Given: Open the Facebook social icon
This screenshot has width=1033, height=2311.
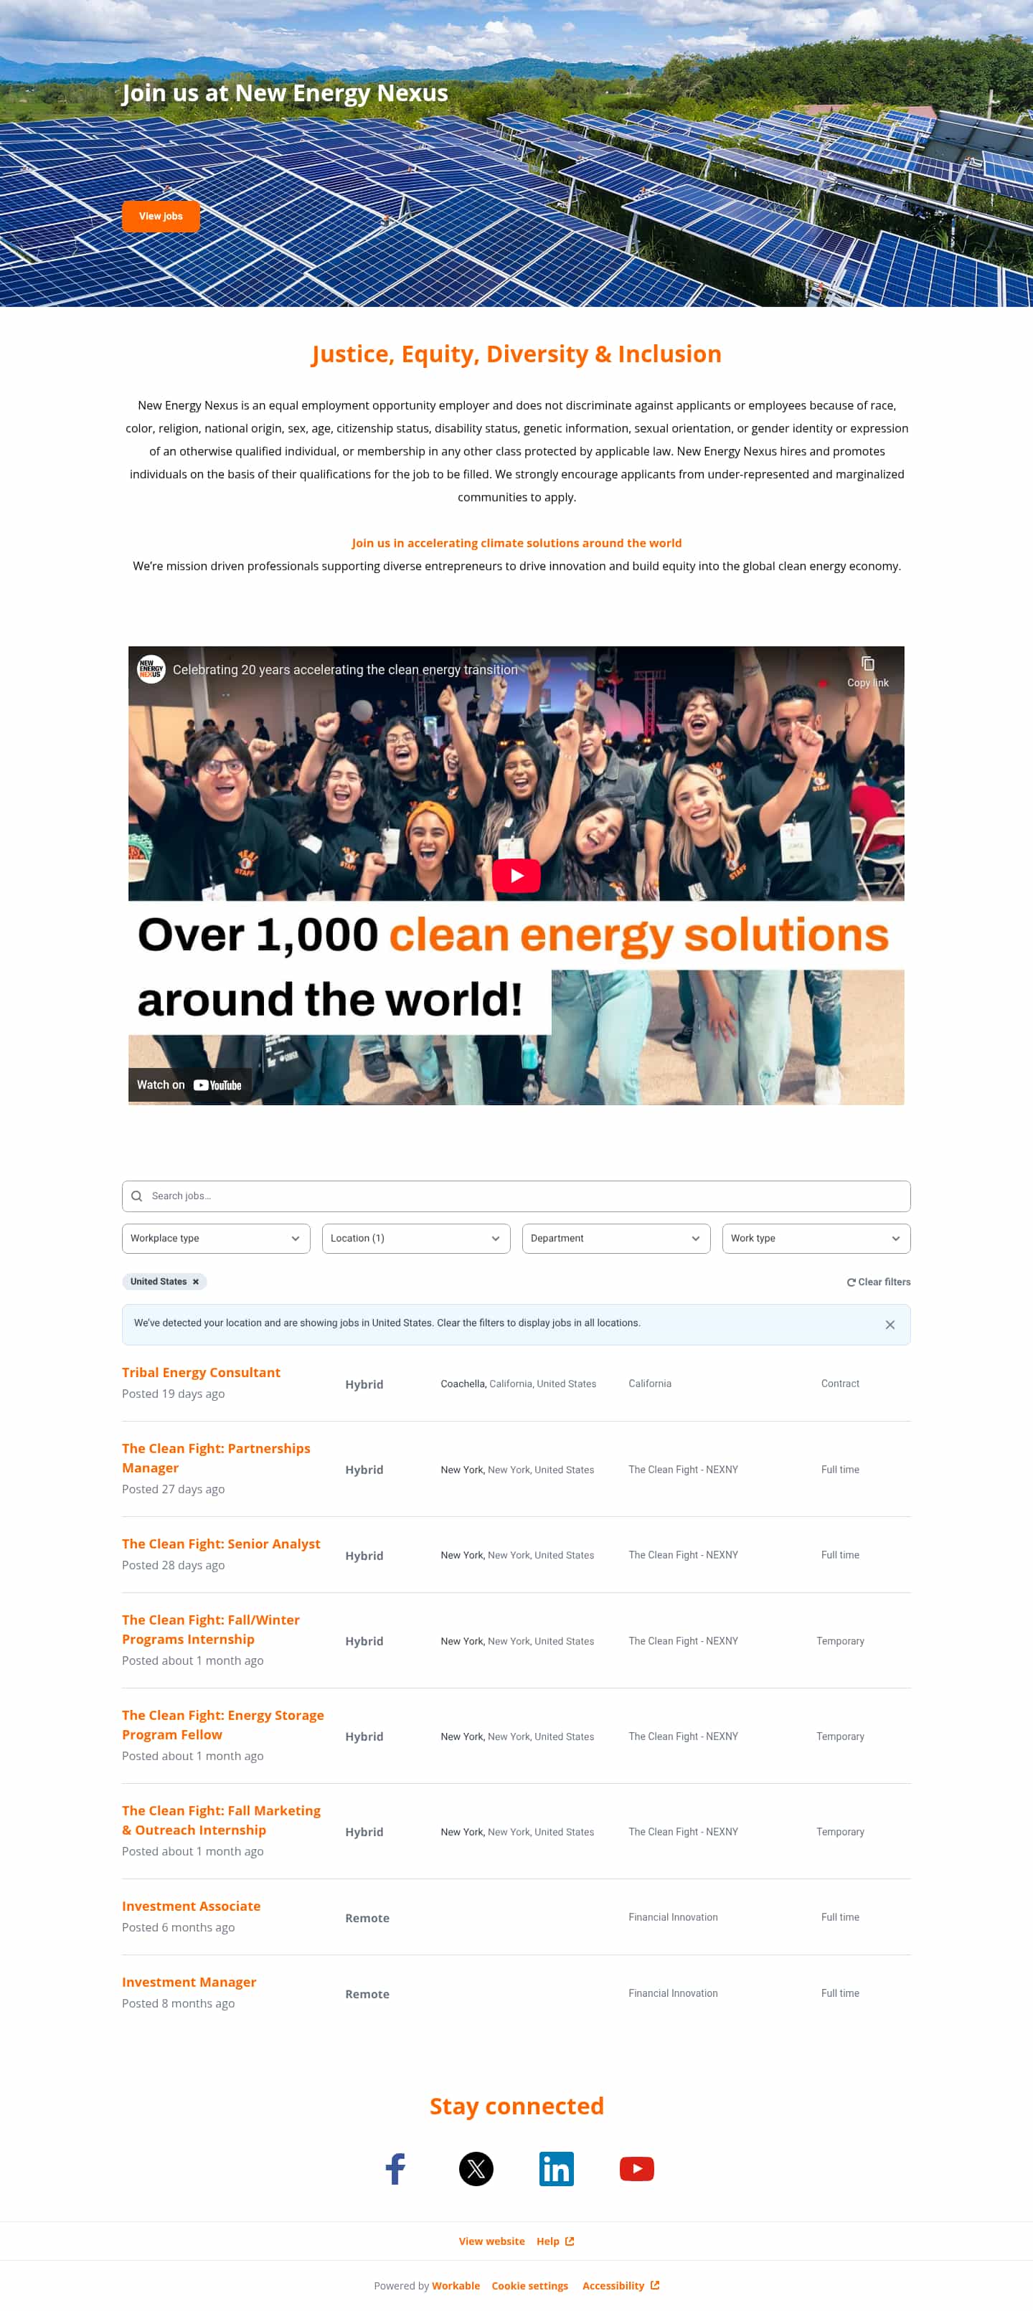Looking at the screenshot, I should coord(396,2169).
